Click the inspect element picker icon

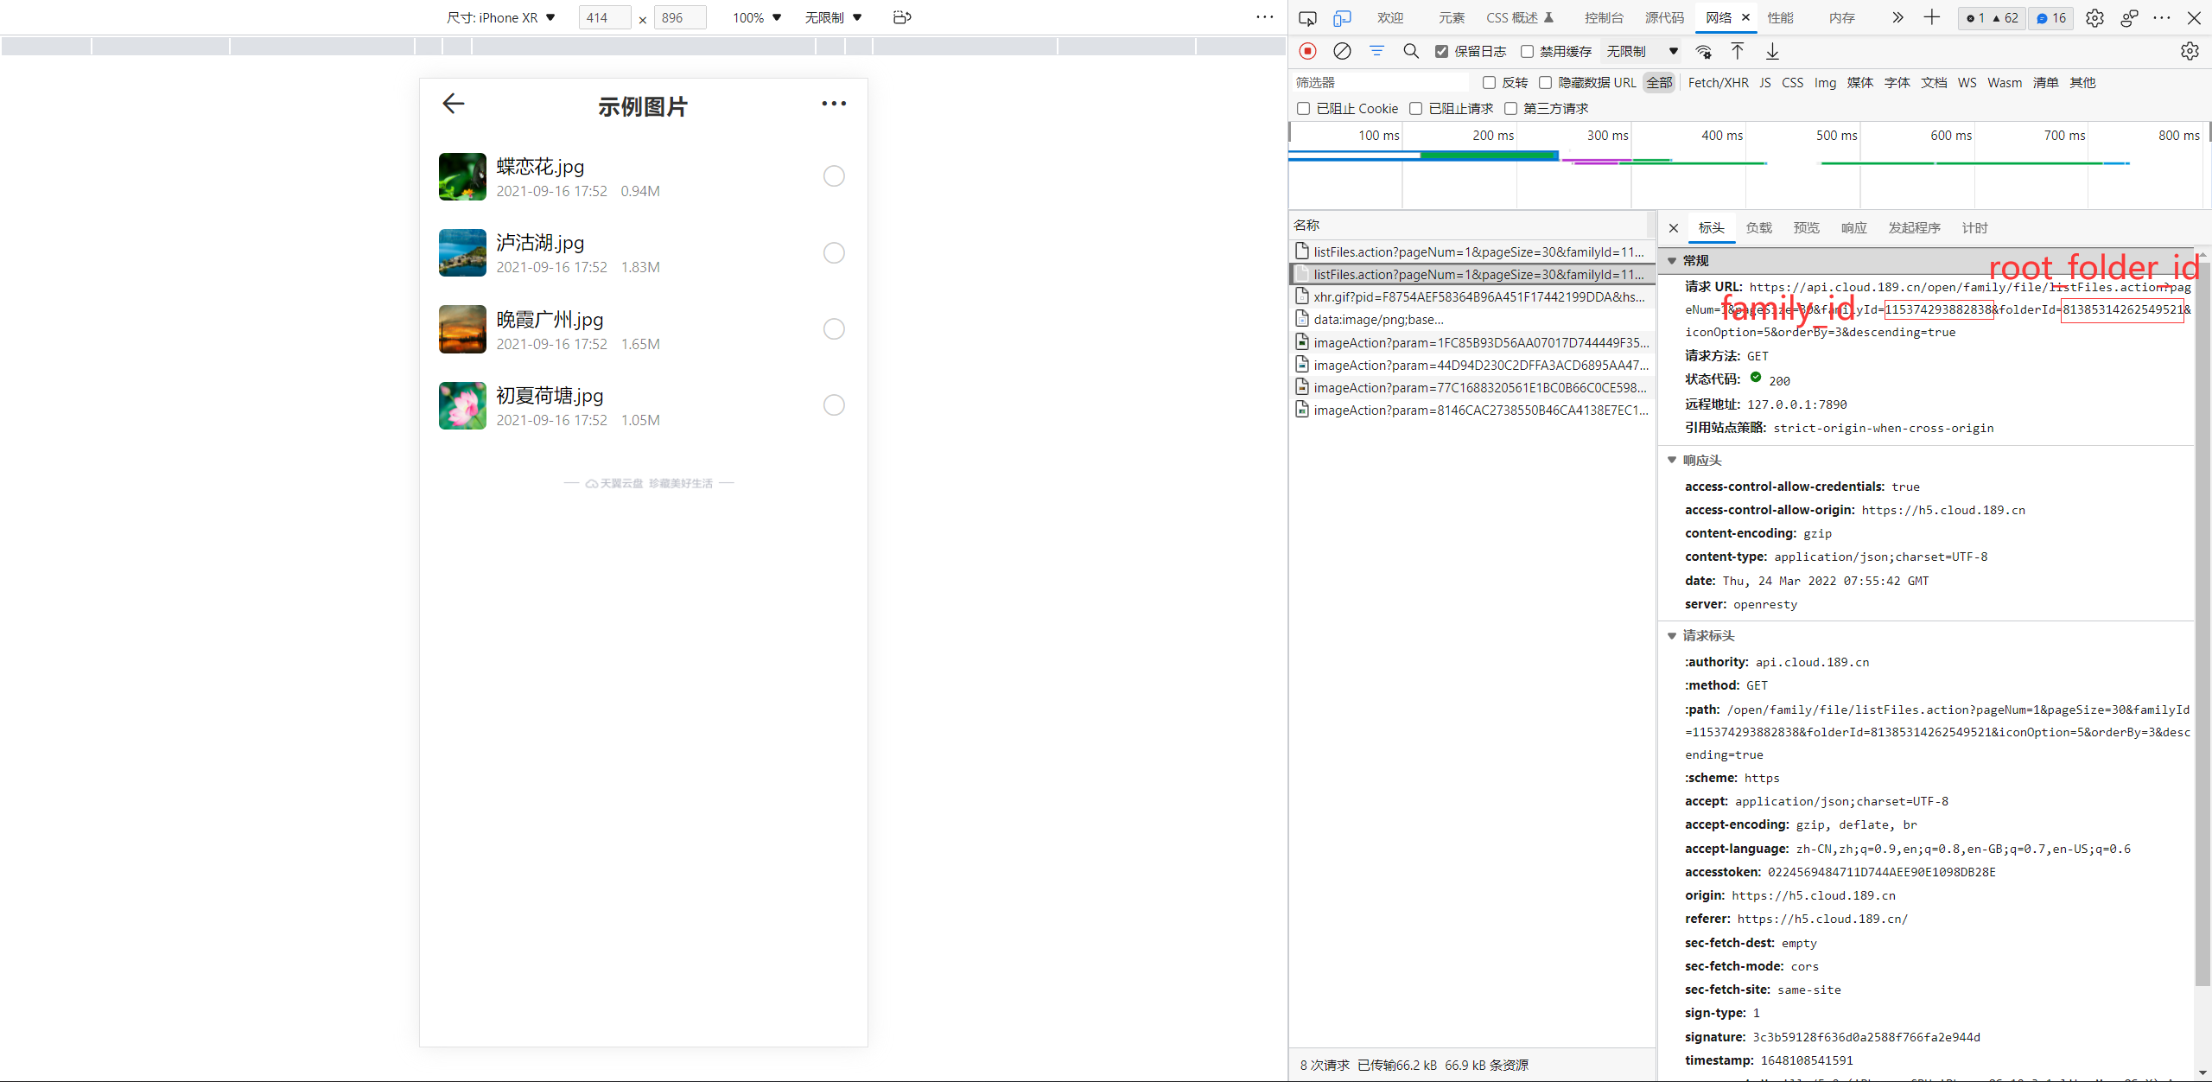tap(1307, 17)
